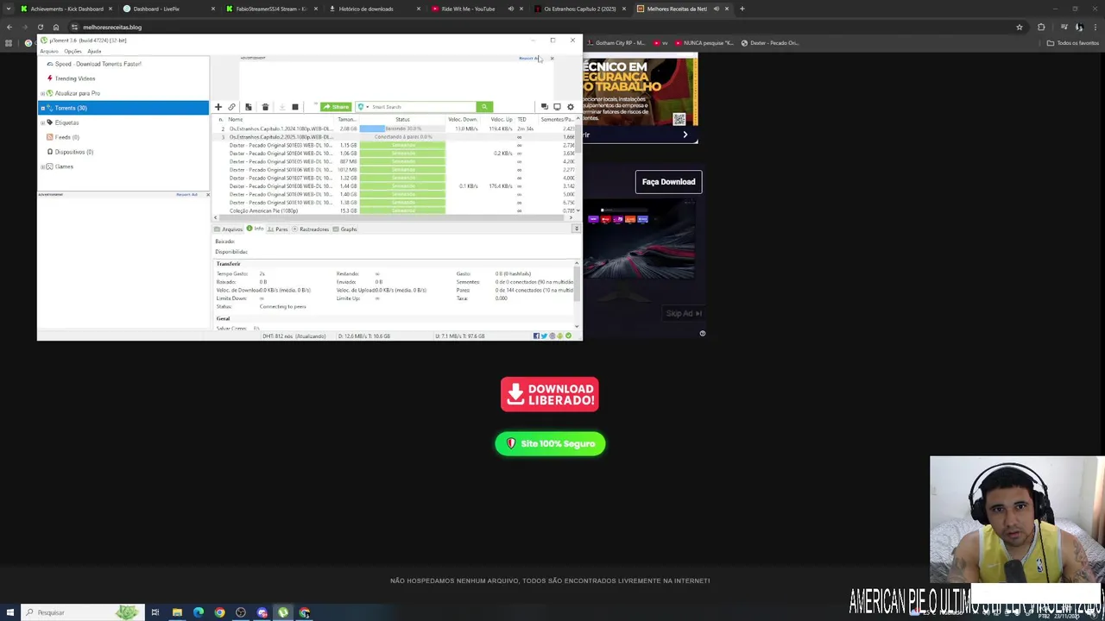Image resolution: width=1105 pixels, height=621 pixels.
Task: Open the Arquivo menu
Action: pos(49,52)
